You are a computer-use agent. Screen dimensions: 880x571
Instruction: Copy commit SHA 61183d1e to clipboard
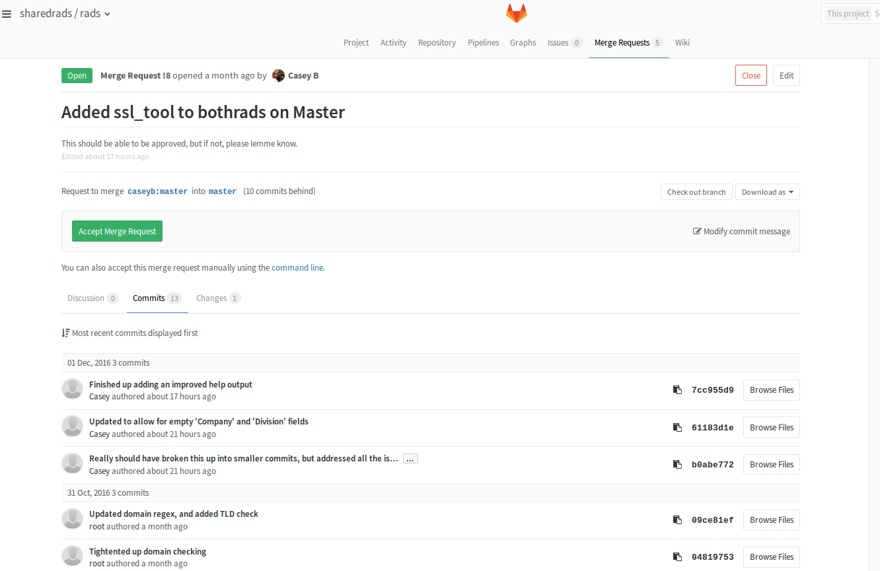[677, 427]
